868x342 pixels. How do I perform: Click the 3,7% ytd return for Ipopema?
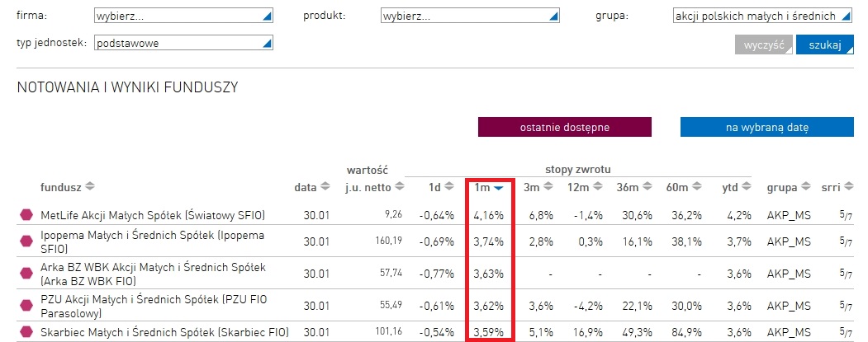[740, 241]
